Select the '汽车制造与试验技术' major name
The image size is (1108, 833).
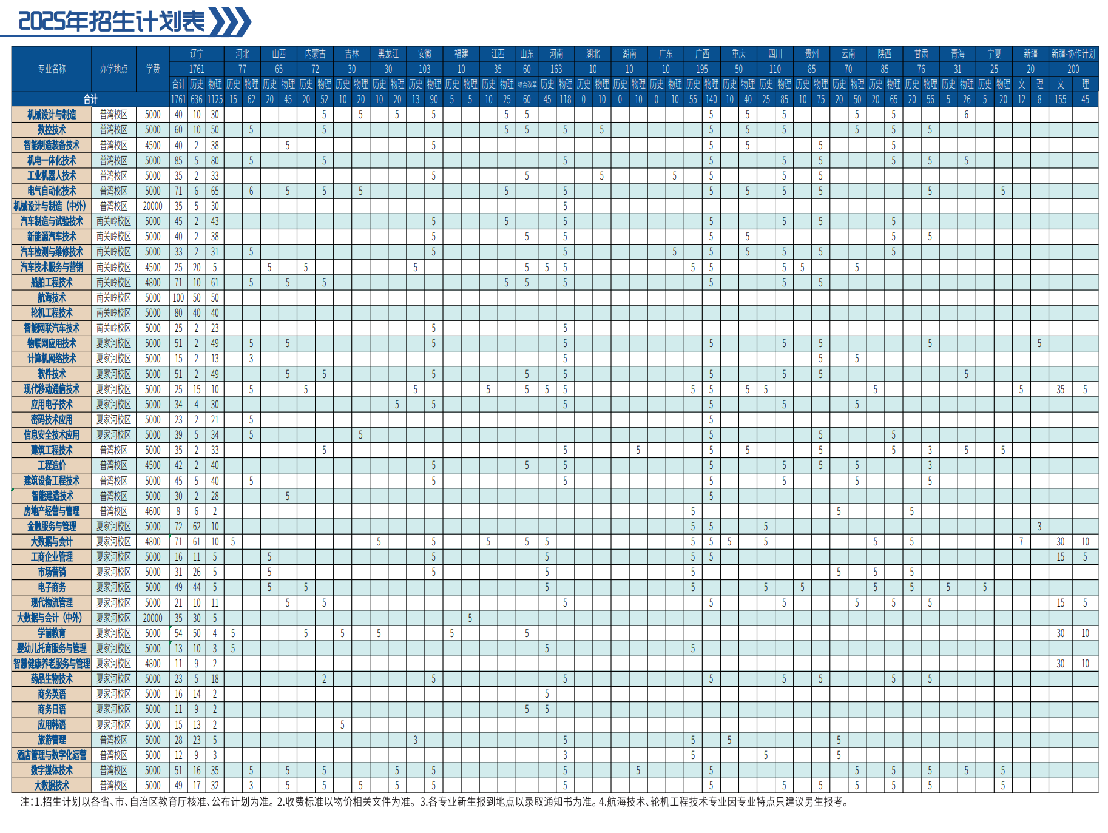[52, 221]
